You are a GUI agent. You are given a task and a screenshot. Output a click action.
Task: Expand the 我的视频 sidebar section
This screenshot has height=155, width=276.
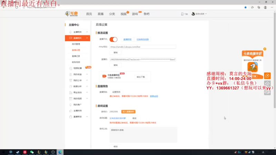[87, 99]
